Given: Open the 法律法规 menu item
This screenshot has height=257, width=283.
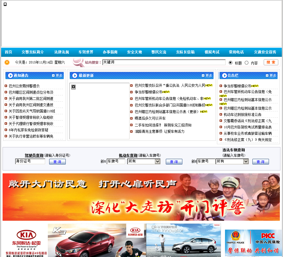Looking at the screenshot, I should coord(61,52).
